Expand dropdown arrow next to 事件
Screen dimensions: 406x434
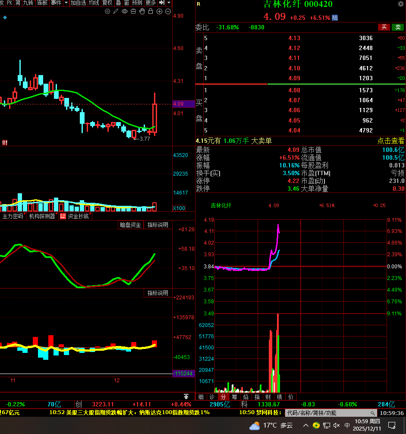(66, 3)
